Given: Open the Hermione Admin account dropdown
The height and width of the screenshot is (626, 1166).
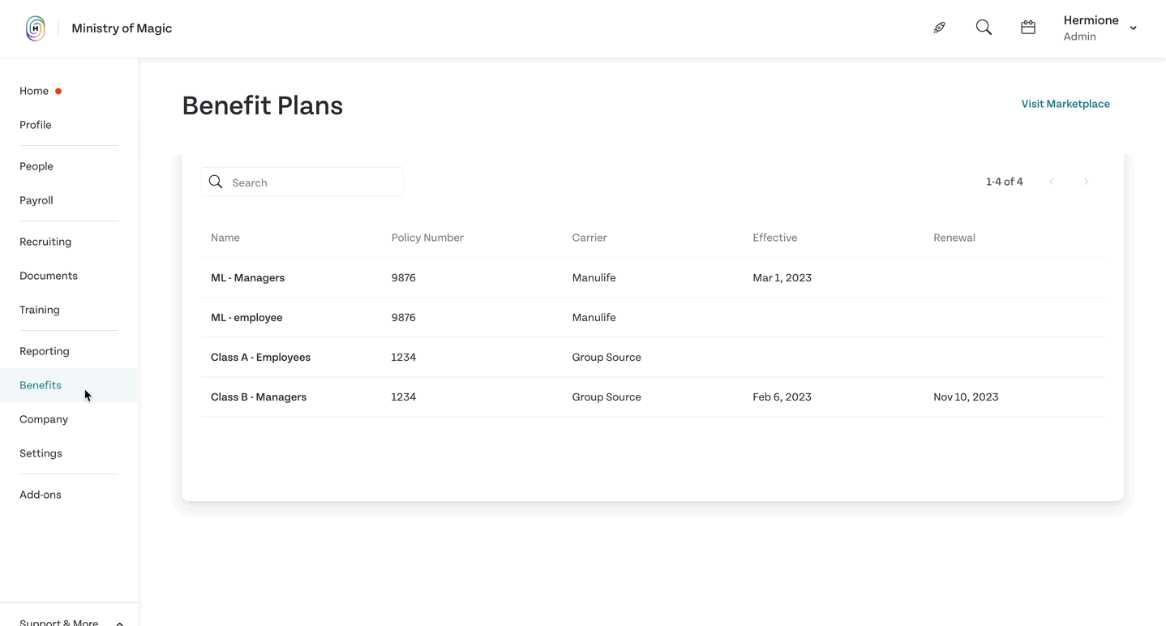Looking at the screenshot, I should (1100, 28).
